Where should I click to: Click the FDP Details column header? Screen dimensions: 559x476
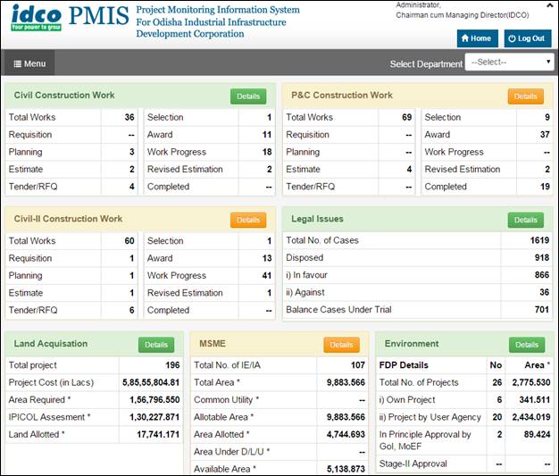pyautogui.click(x=404, y=365)
